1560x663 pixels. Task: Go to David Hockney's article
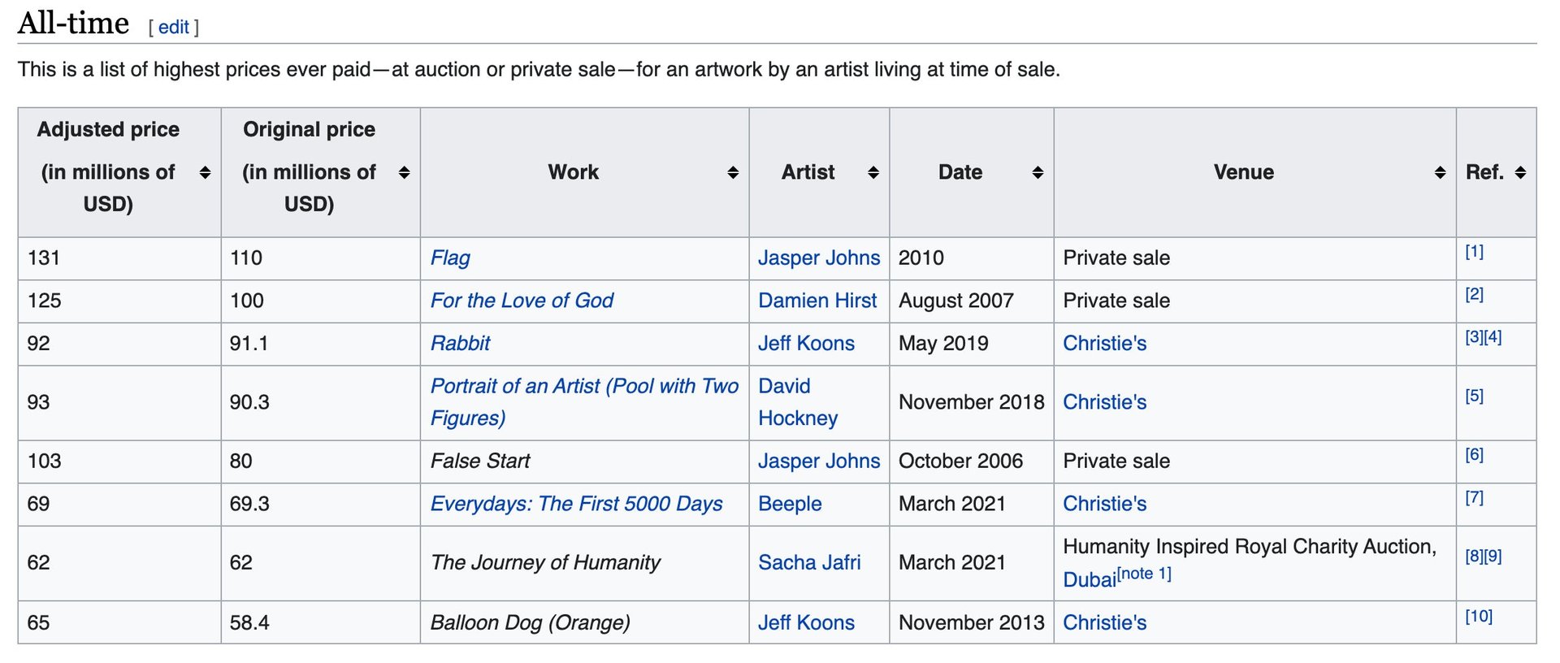coord(798,401)
